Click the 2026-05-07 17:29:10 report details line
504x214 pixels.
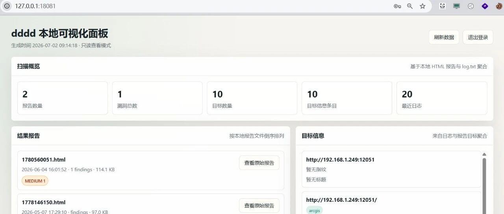[x=65, y=212]
